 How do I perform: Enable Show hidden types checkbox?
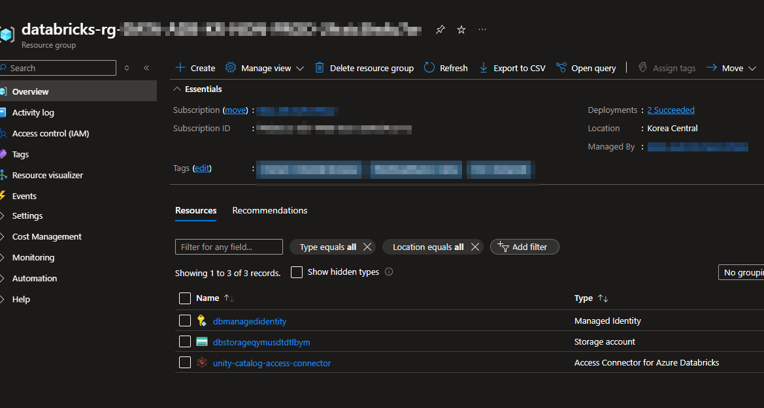point(297,272)
